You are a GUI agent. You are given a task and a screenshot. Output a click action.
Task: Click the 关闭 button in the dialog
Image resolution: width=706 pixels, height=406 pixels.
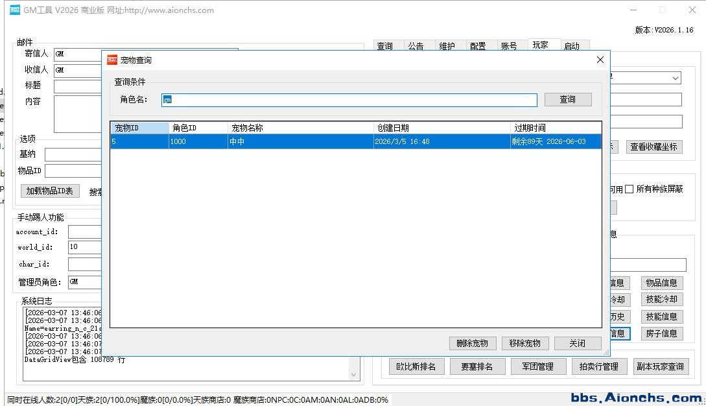577,343
